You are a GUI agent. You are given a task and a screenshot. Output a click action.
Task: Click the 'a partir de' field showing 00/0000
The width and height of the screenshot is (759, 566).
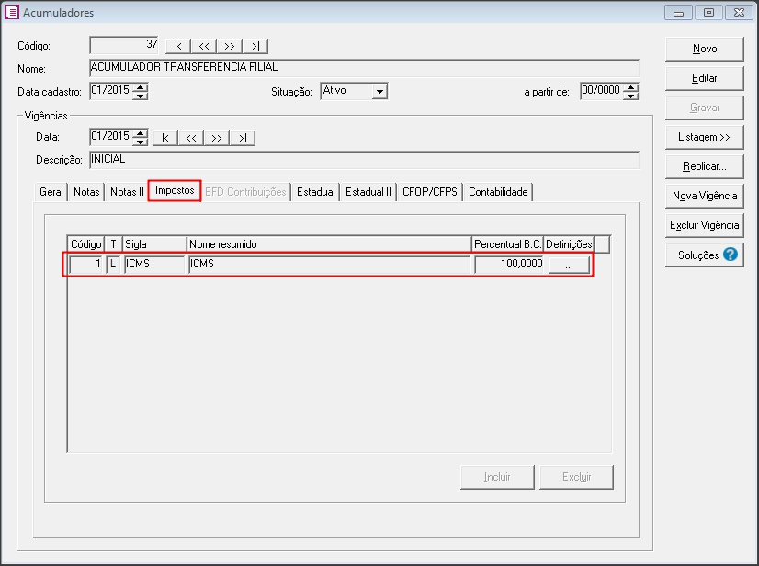602,91
